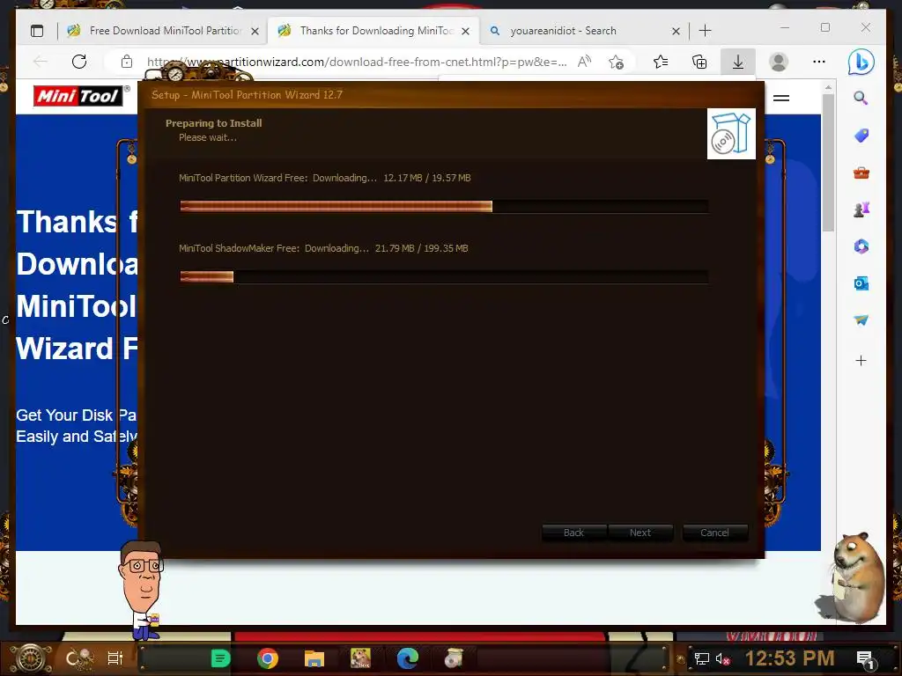Cancel the MiniTool setup
Image resolution: width=902 pixels, height=676 pixels.
coord(715,533)
